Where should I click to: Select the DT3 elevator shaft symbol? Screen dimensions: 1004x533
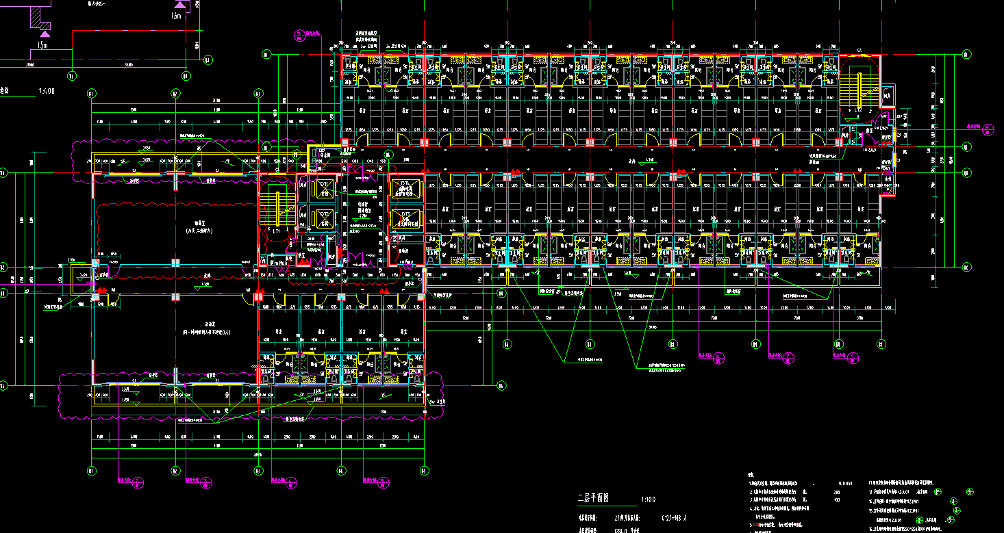click(405, 218)
